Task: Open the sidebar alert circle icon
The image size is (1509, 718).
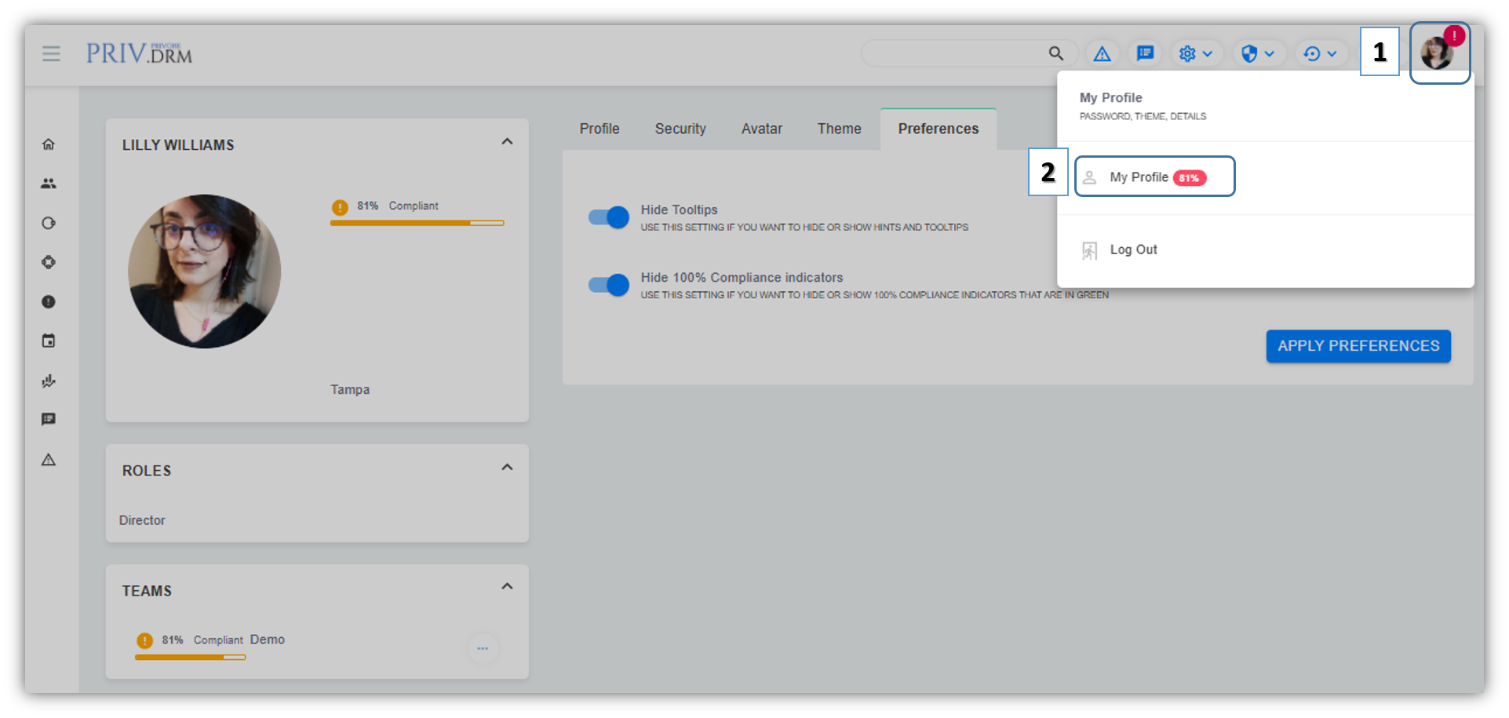Action: (49, 302)
